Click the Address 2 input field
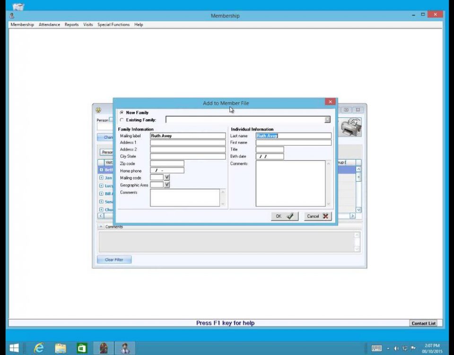The height and width of the screenshot is (355, 454). [188, 150]
